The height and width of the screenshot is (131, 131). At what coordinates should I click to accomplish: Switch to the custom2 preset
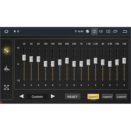(107, 97)
